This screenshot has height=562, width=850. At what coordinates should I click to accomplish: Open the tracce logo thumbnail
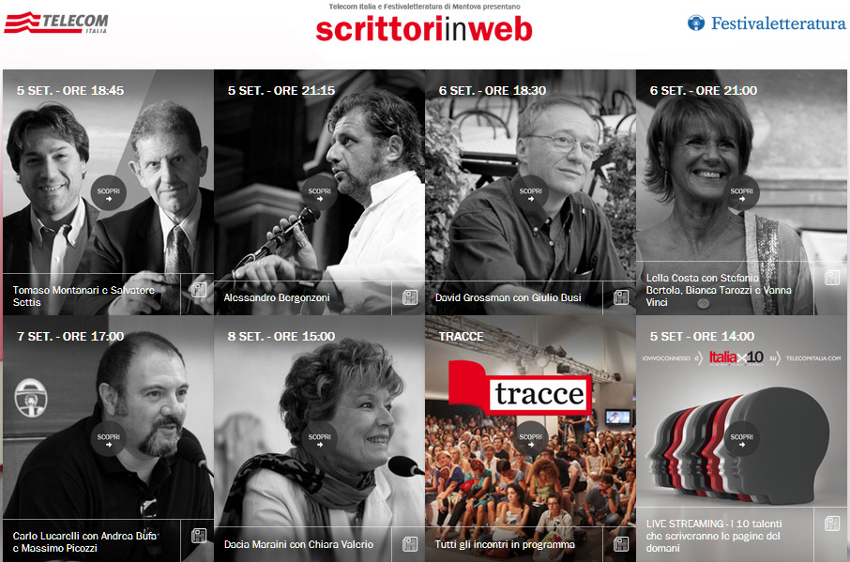coord(521,388)
